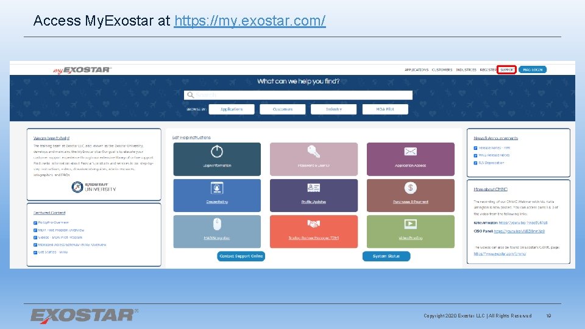Click the Password & User ID key icon
Viewport: 585px width, 329px height.
pyautogui.click(x=313, y=152)
